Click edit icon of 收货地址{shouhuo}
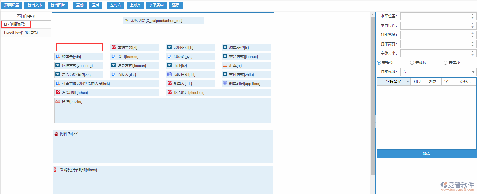The height and width of the screenshot is (194, 477). click(170, 92)
